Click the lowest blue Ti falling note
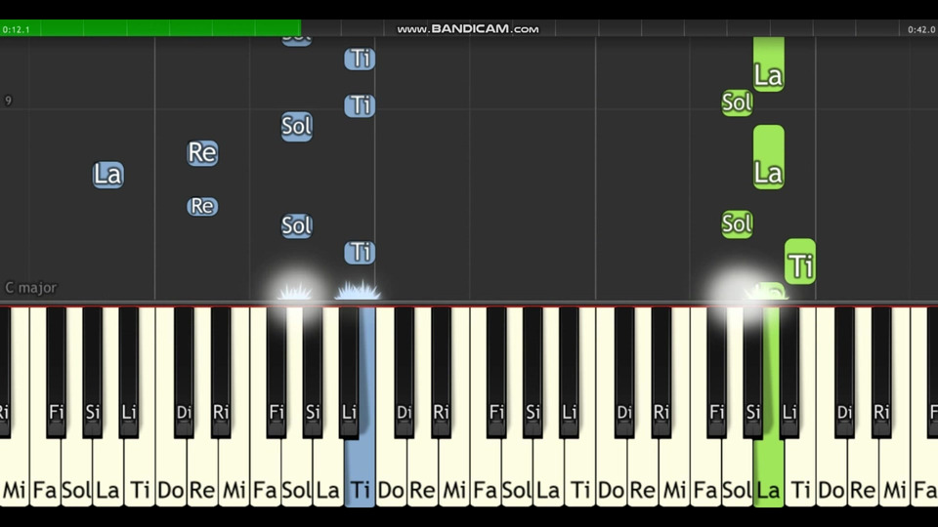This screenshot has height=527, width=938. 360,252
